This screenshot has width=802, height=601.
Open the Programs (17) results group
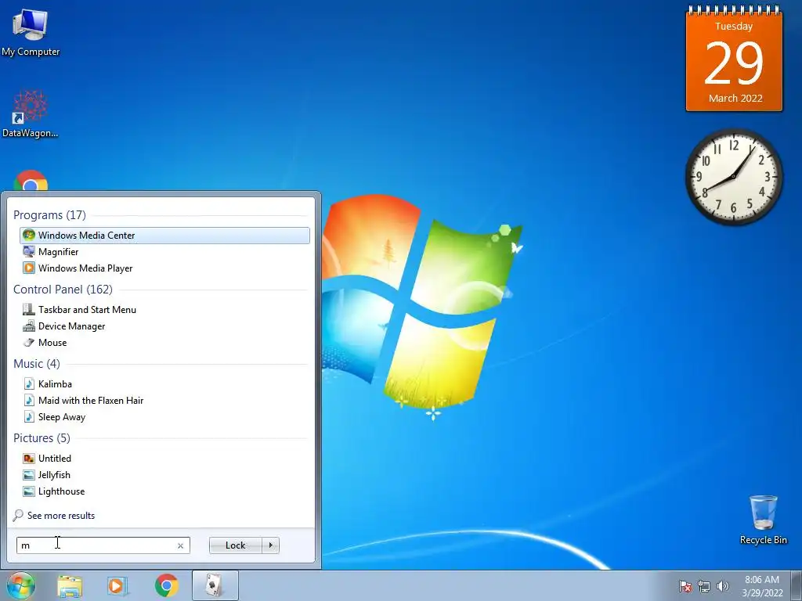(x=49, y=215)
